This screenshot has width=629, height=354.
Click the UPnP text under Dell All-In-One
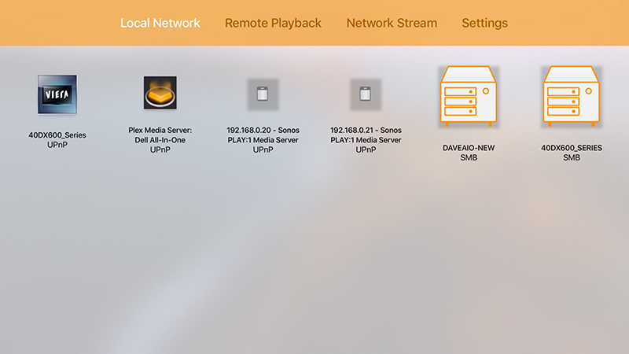click(x=160, y=149)
